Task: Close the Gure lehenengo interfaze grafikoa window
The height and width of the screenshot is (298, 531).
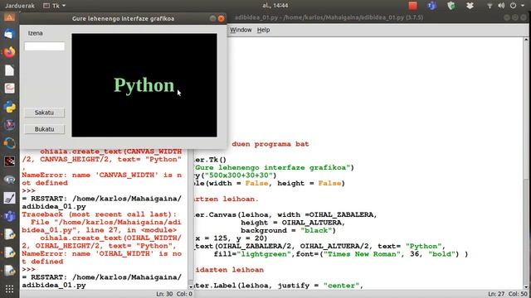Action: (x=222, y=18)
